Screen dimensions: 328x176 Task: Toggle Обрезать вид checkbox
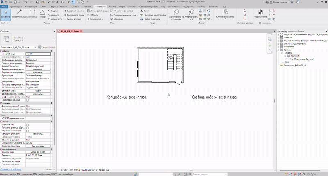pyautogui.click(x=27, y=125)
